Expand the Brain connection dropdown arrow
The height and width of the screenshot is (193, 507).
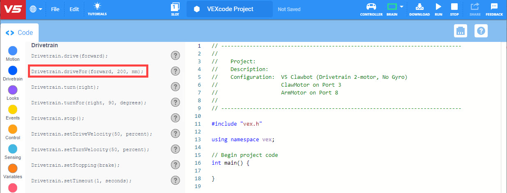pos(401,7)
